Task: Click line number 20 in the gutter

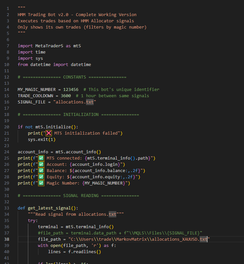Action: (7, 127)
